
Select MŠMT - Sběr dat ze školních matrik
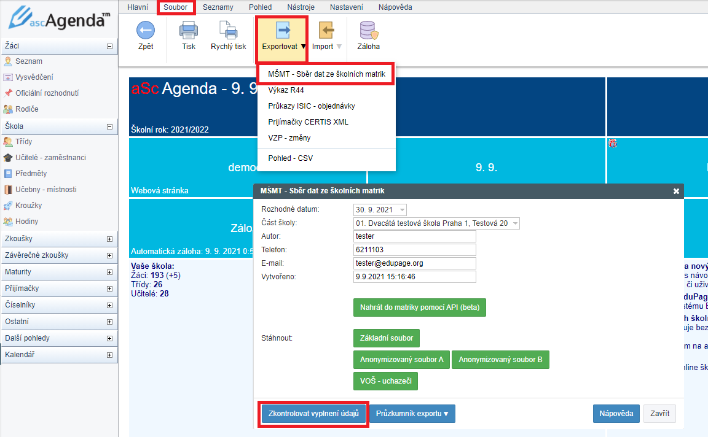pos(326,74)
